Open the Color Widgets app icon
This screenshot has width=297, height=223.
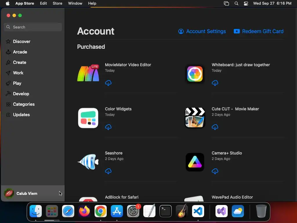coord(88,118)
